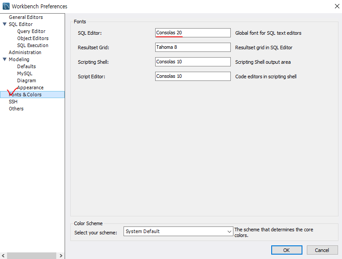Select Modeling category label
The image size is (342, 259).
[19, 59]
